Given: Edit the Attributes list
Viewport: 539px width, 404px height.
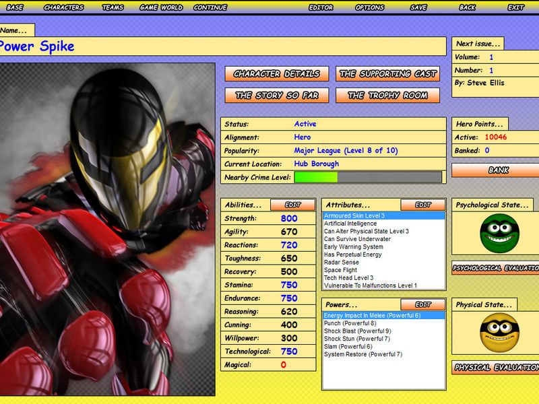Looking at the screenshot, I should [423, 205].
